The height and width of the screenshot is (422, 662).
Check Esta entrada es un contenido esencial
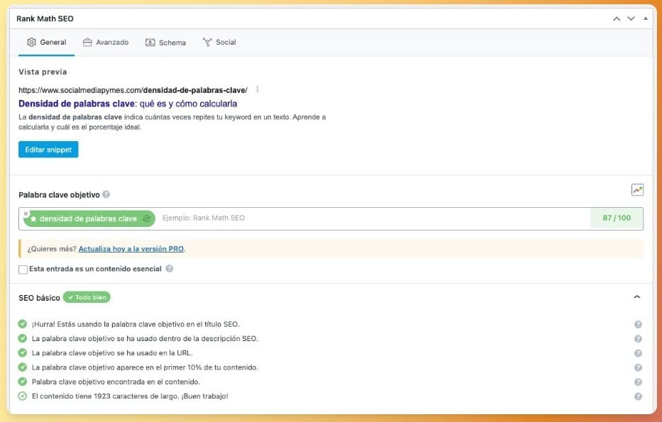pyautogui.click(x=23, y=270)
